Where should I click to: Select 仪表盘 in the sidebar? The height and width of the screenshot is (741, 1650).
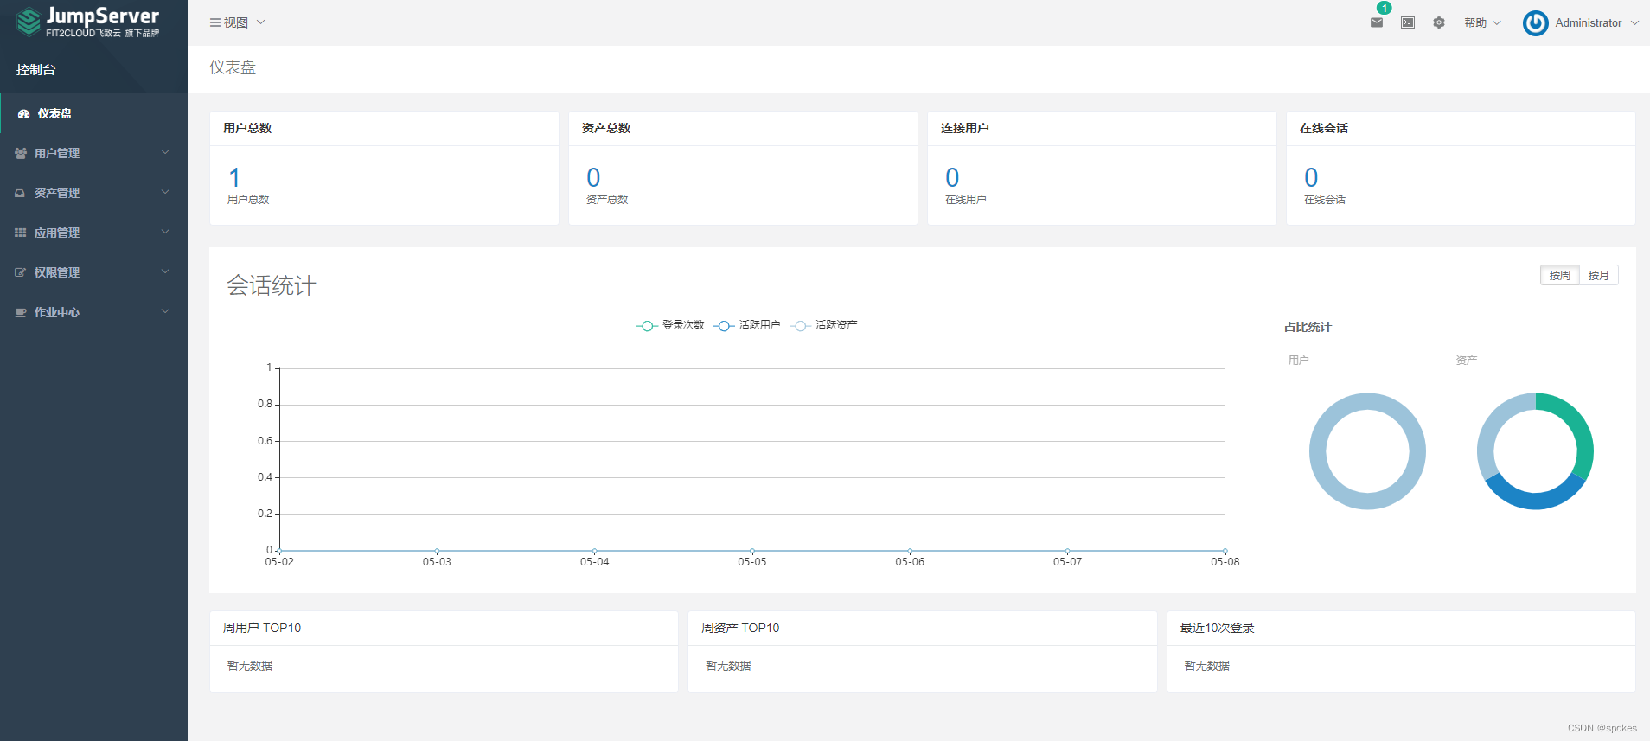(x=93, y=113)
